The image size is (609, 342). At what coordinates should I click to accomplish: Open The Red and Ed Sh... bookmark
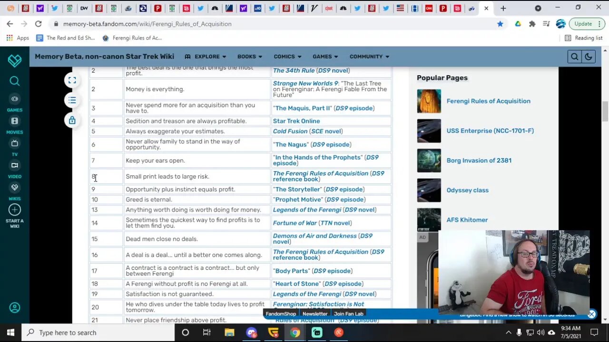(66, 38)
